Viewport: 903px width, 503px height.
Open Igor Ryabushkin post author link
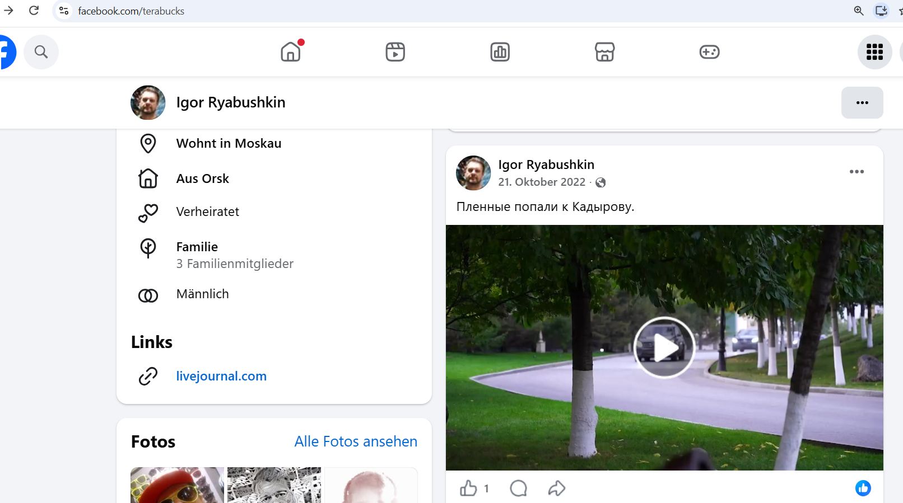coord(546,164)
